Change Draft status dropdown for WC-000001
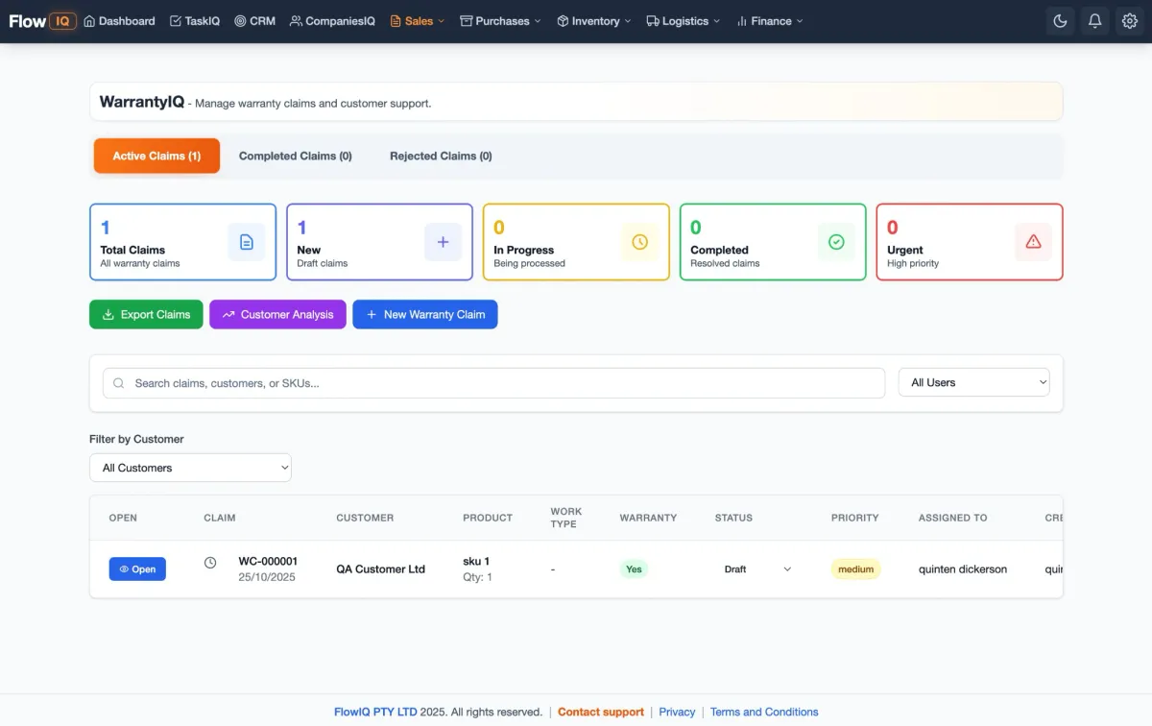The image size is (1152, 726). 757,569
